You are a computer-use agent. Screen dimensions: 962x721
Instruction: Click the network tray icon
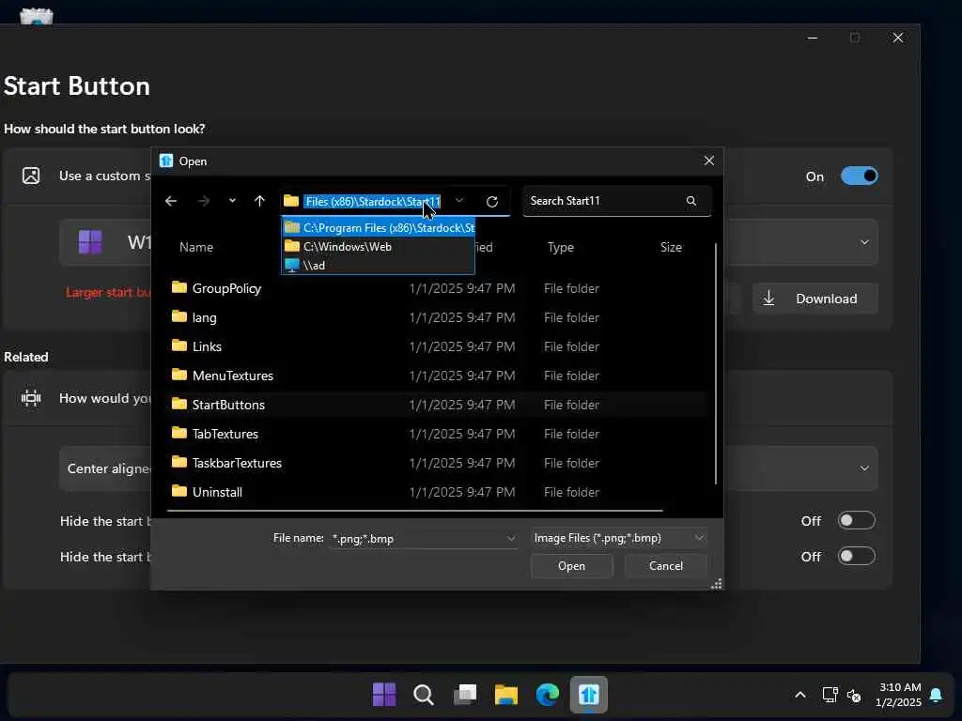(830, 695)
